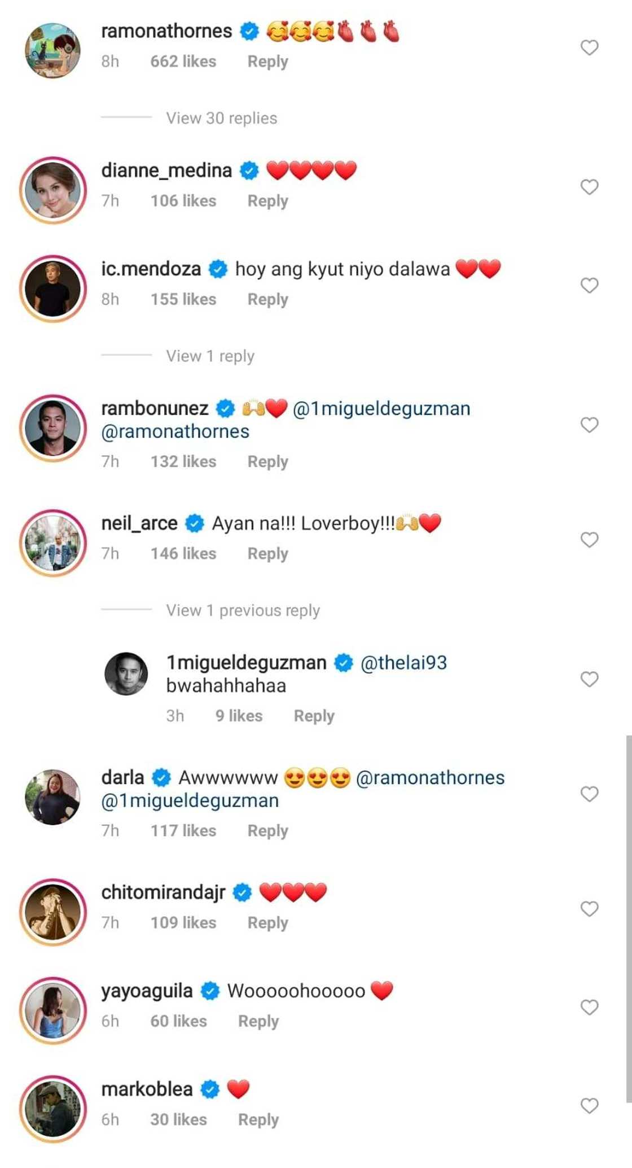Open dianne_medina's profile picture
The width and height of the screenshot is (632, 1168).
pos(53,190)
